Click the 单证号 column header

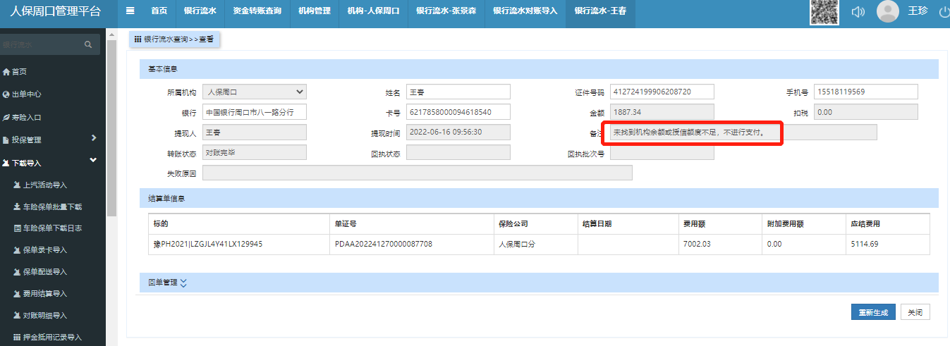click(411, 224)
